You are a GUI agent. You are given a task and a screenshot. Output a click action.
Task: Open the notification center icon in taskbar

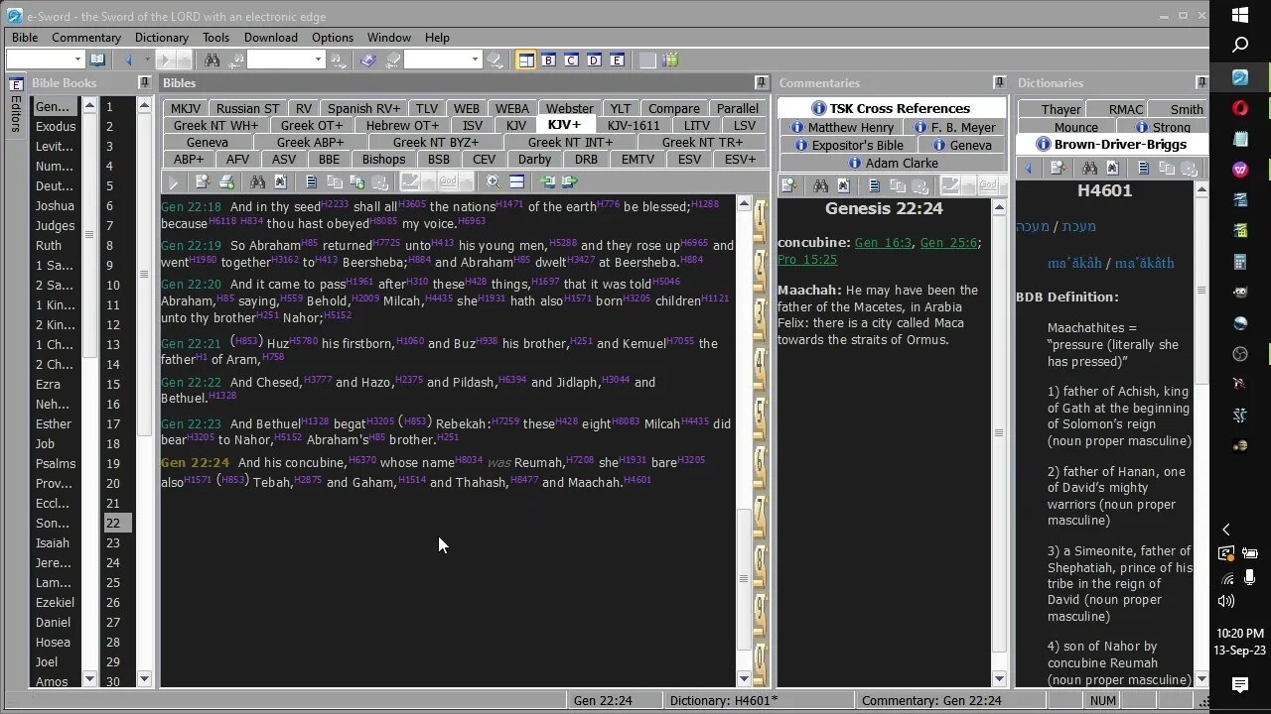(1240, 684)
